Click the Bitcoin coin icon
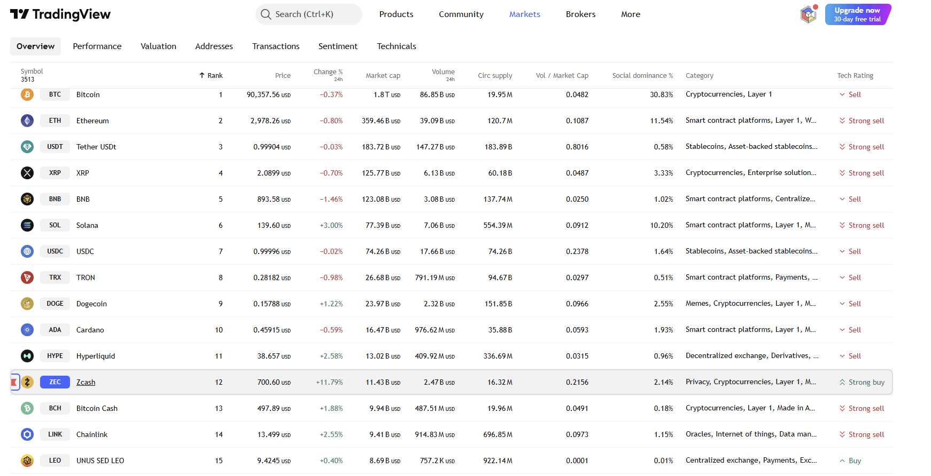 click(x=27, y=94)
